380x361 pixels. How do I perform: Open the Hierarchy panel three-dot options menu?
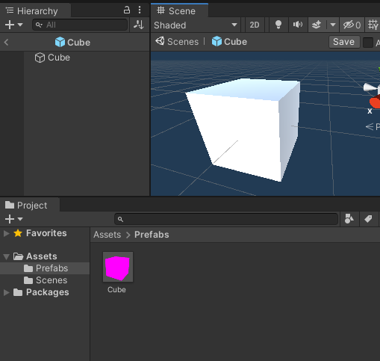click(x=140, y=10)
